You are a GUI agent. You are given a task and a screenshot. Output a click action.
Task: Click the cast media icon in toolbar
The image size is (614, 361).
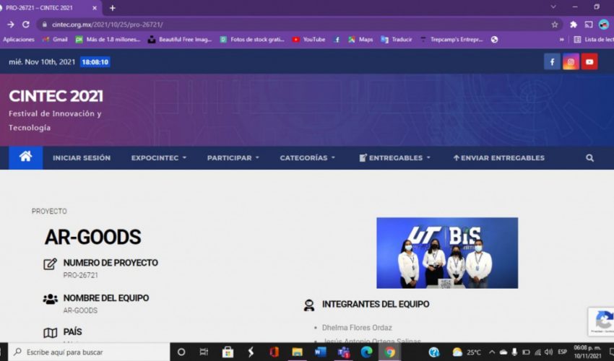(x=589, y=25)
